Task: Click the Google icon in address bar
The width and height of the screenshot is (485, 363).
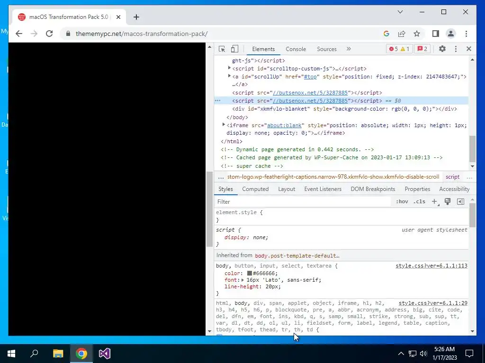Action: (386, 34)
